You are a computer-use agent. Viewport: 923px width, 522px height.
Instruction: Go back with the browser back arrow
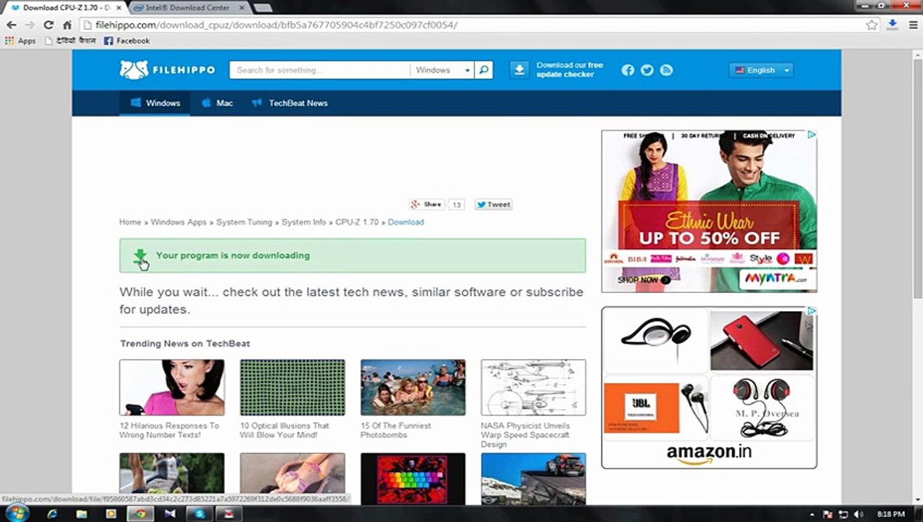12,25
